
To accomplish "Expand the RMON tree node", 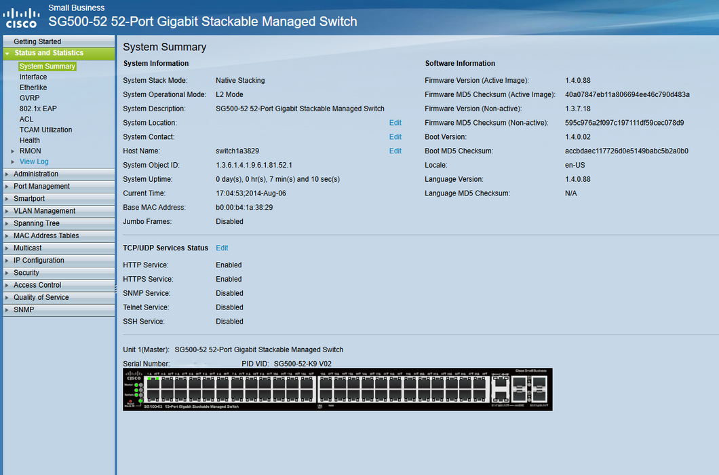I will click(x=13, y=151).
